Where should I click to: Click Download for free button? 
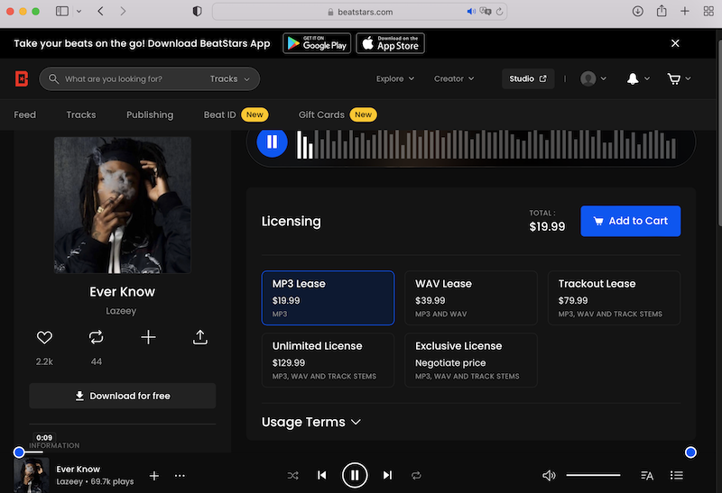pos(122,396)
